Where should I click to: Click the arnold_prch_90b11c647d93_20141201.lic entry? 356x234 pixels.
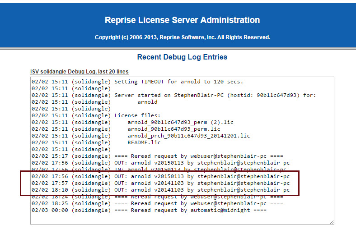(189, 136)
